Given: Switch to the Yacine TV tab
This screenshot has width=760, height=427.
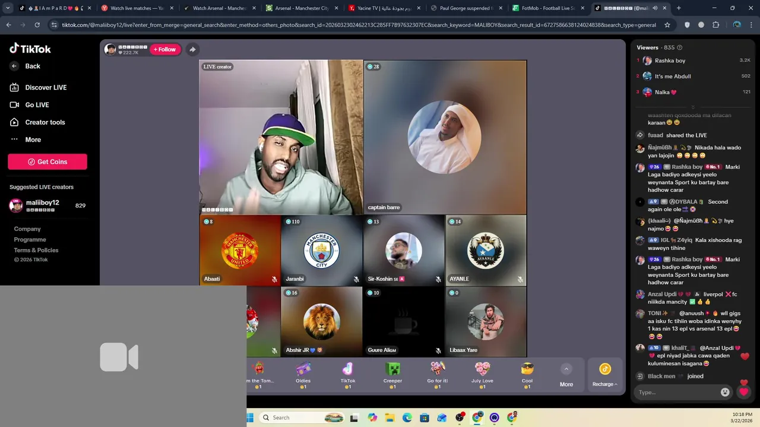Looking at the screenshot, I should click(x=383, y=8).
